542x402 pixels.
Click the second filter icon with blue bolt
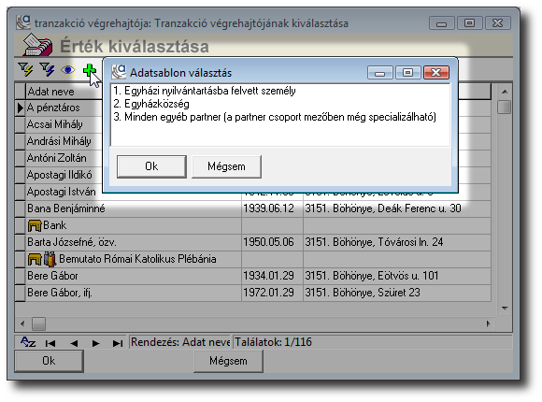point(47,69)
